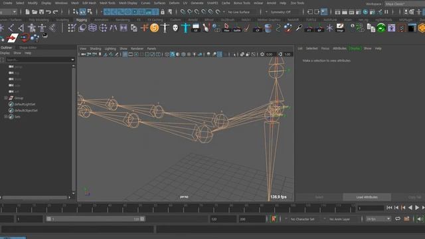Click the orange hexagon shelf icon
This screenshot has width=425, height=239.
[422, 28]
